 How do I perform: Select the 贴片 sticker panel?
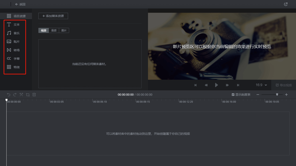(x=13, y=41)
